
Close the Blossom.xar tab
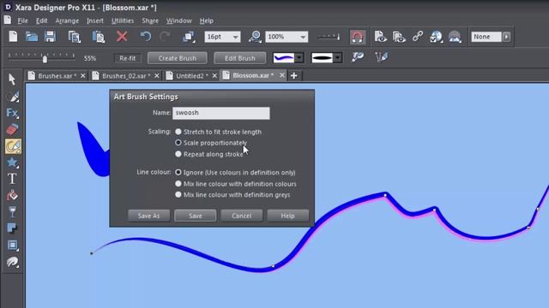click(282, 75)
